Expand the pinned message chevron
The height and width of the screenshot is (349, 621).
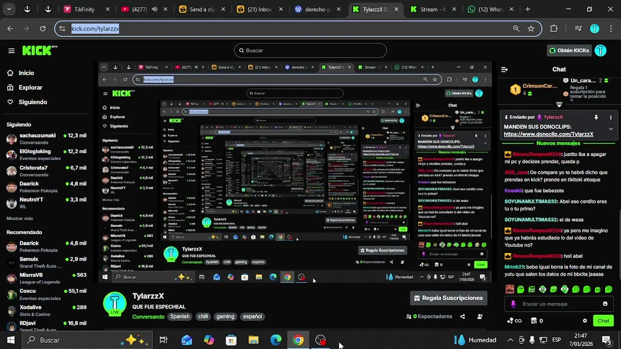pyautogui.click(x=610, y=129)
